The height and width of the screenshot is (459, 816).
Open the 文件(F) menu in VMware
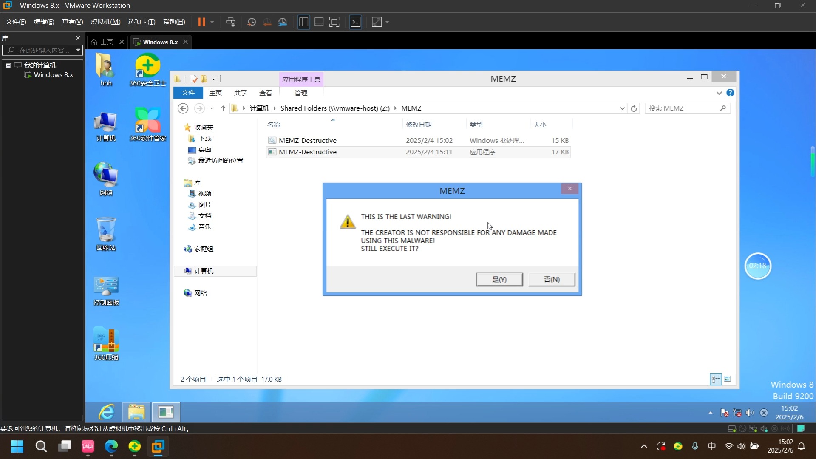tap(16, 22)
